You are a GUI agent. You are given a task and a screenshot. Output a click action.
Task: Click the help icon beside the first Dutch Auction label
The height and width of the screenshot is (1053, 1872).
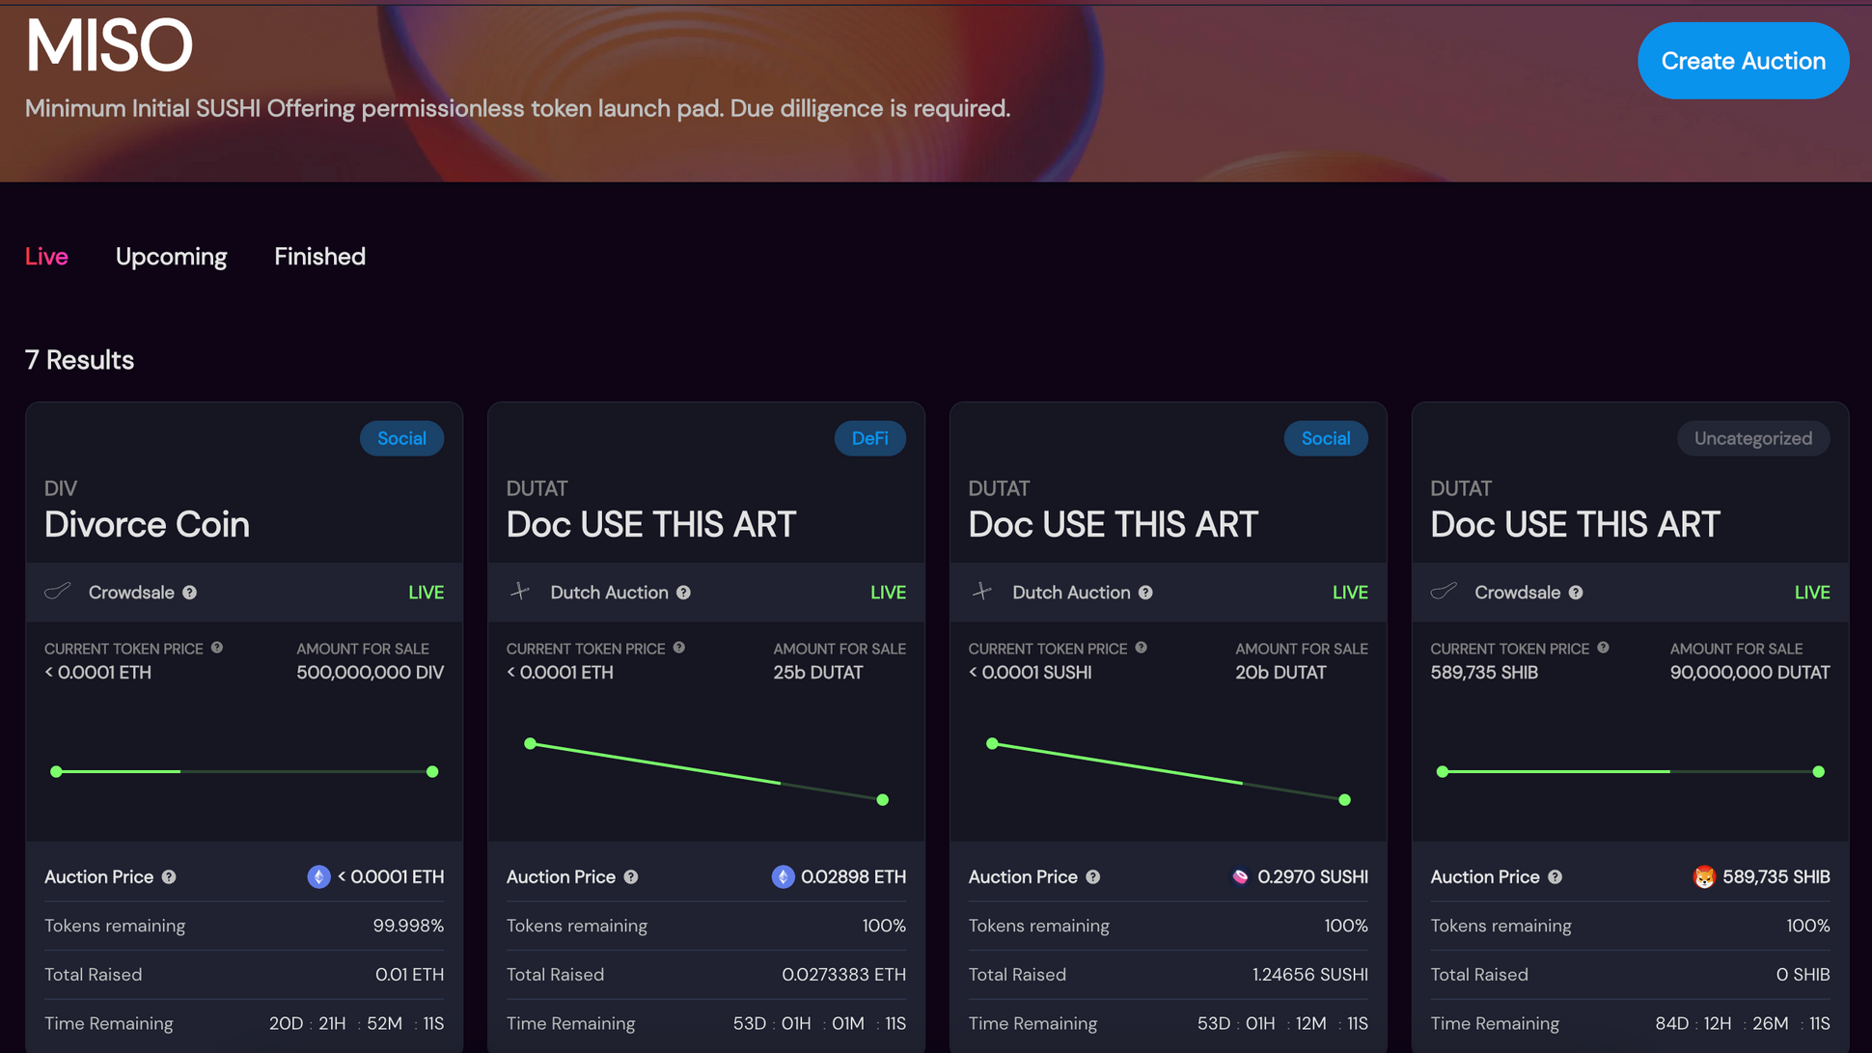pyautogui.click(x=683, y=593)
